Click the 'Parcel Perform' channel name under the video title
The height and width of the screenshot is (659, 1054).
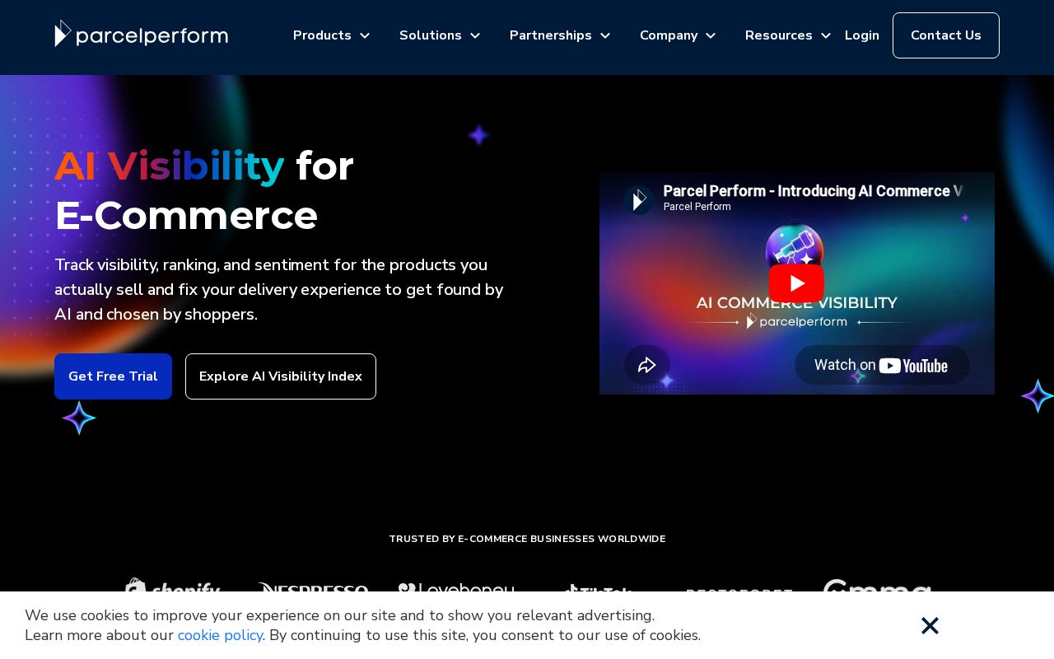(x=697, y=207)
